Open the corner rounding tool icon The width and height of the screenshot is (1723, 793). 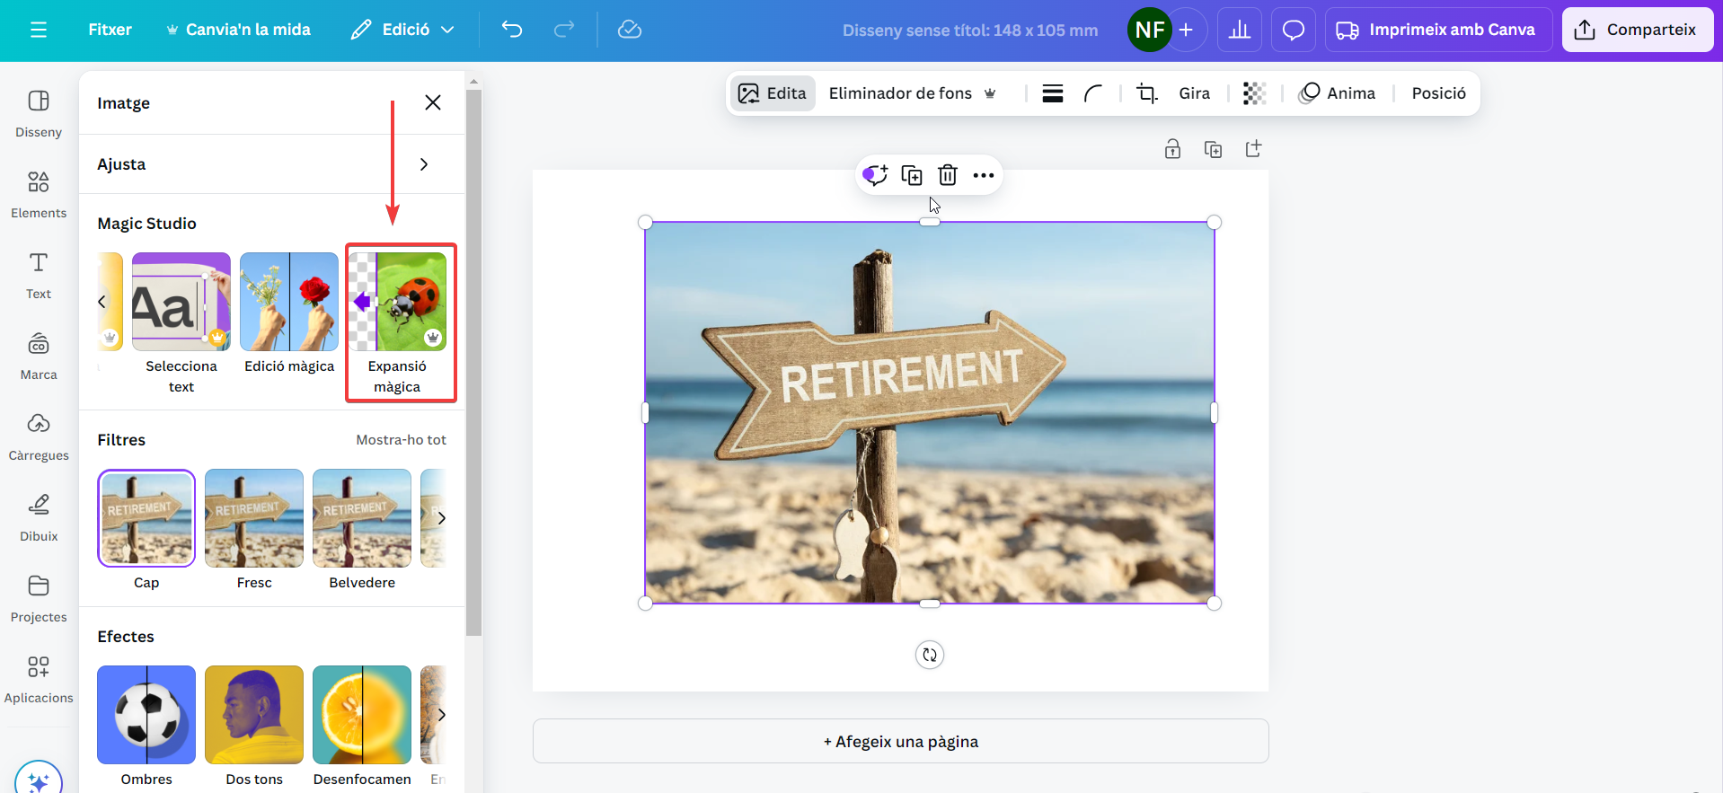click(x=1093, y=93)
